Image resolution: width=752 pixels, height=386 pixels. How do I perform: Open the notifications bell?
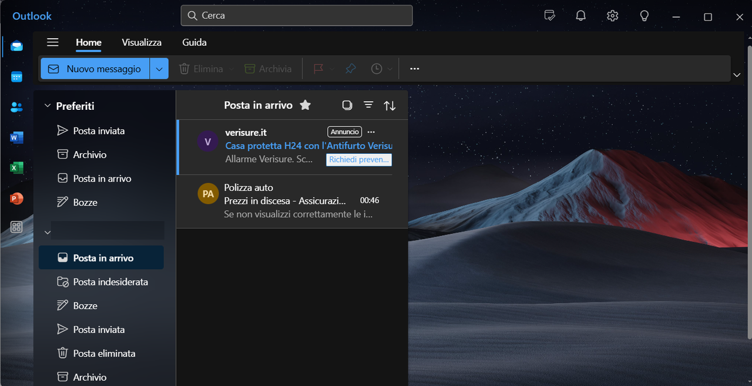coord(581,16)
